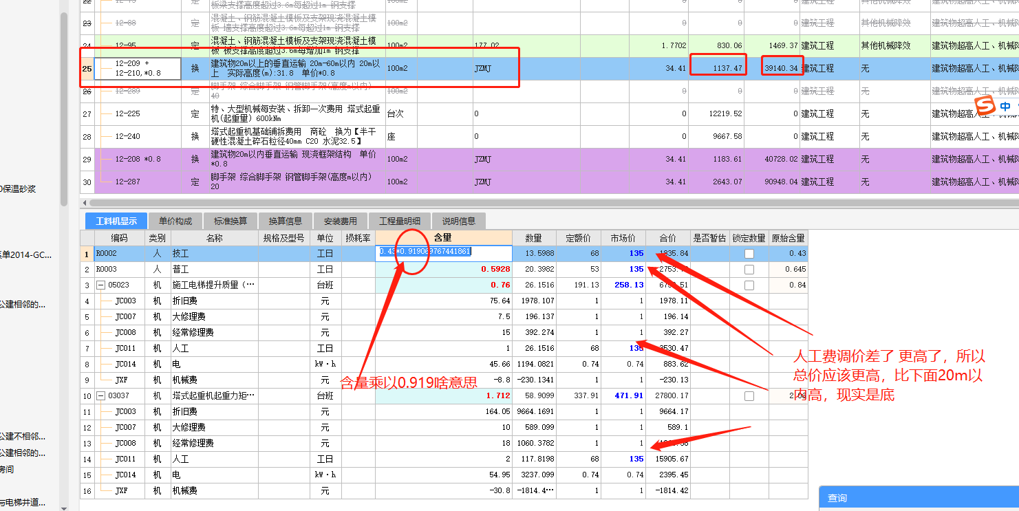
Task: Click the 编码 column header
Action: [119, 238]
